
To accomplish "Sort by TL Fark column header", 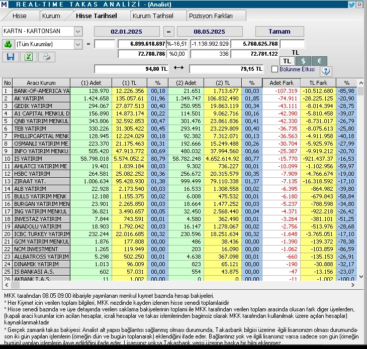I will (318, 83).
